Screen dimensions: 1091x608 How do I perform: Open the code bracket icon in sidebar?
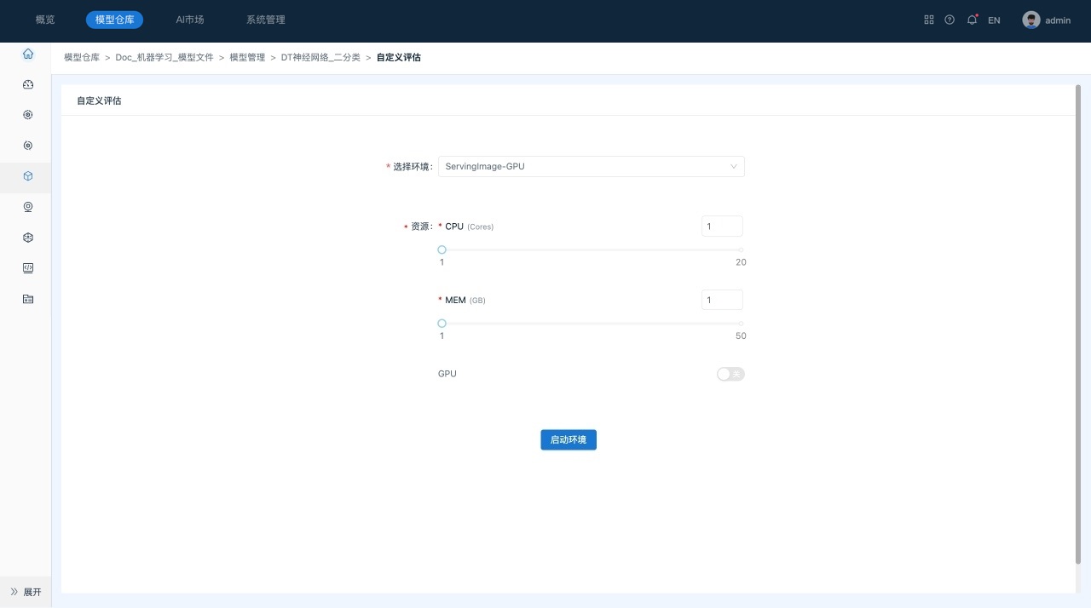pos(28,268)
